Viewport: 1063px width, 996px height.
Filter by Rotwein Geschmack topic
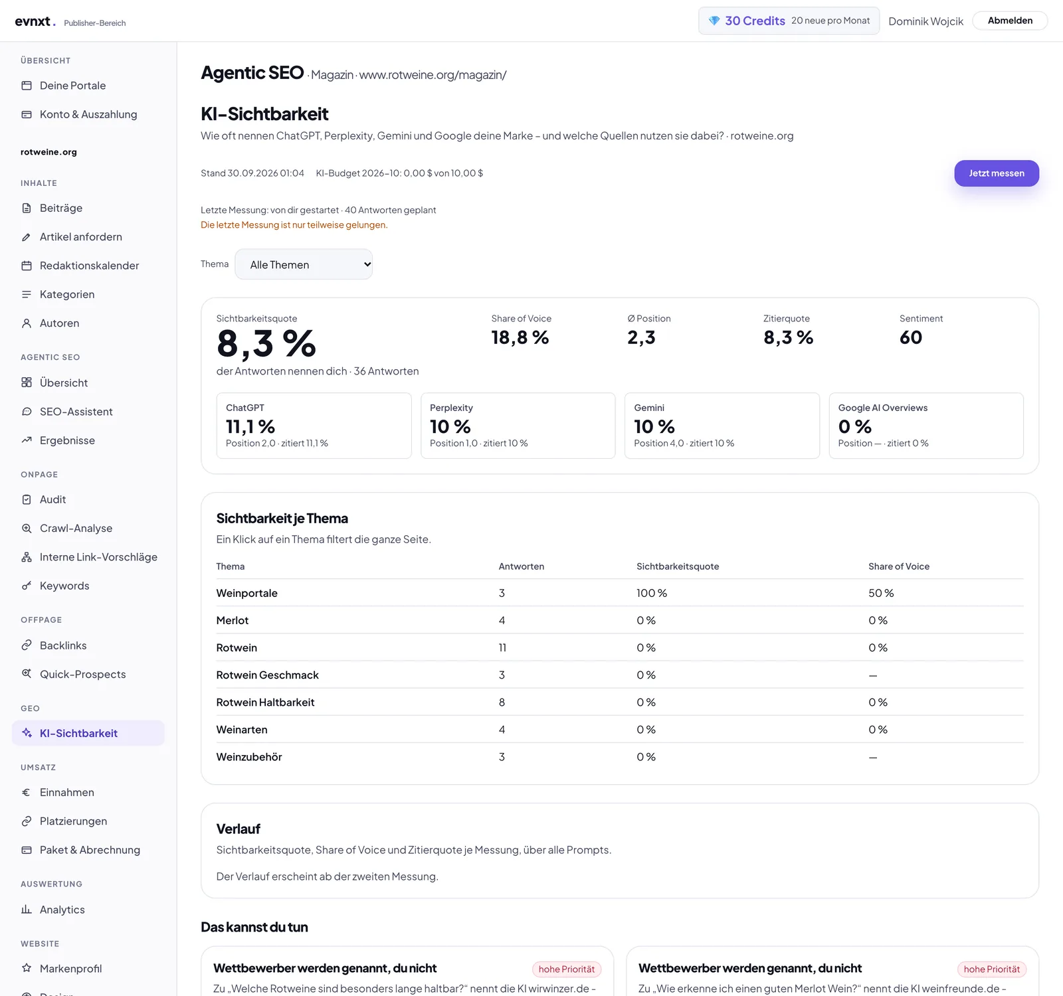619,675
